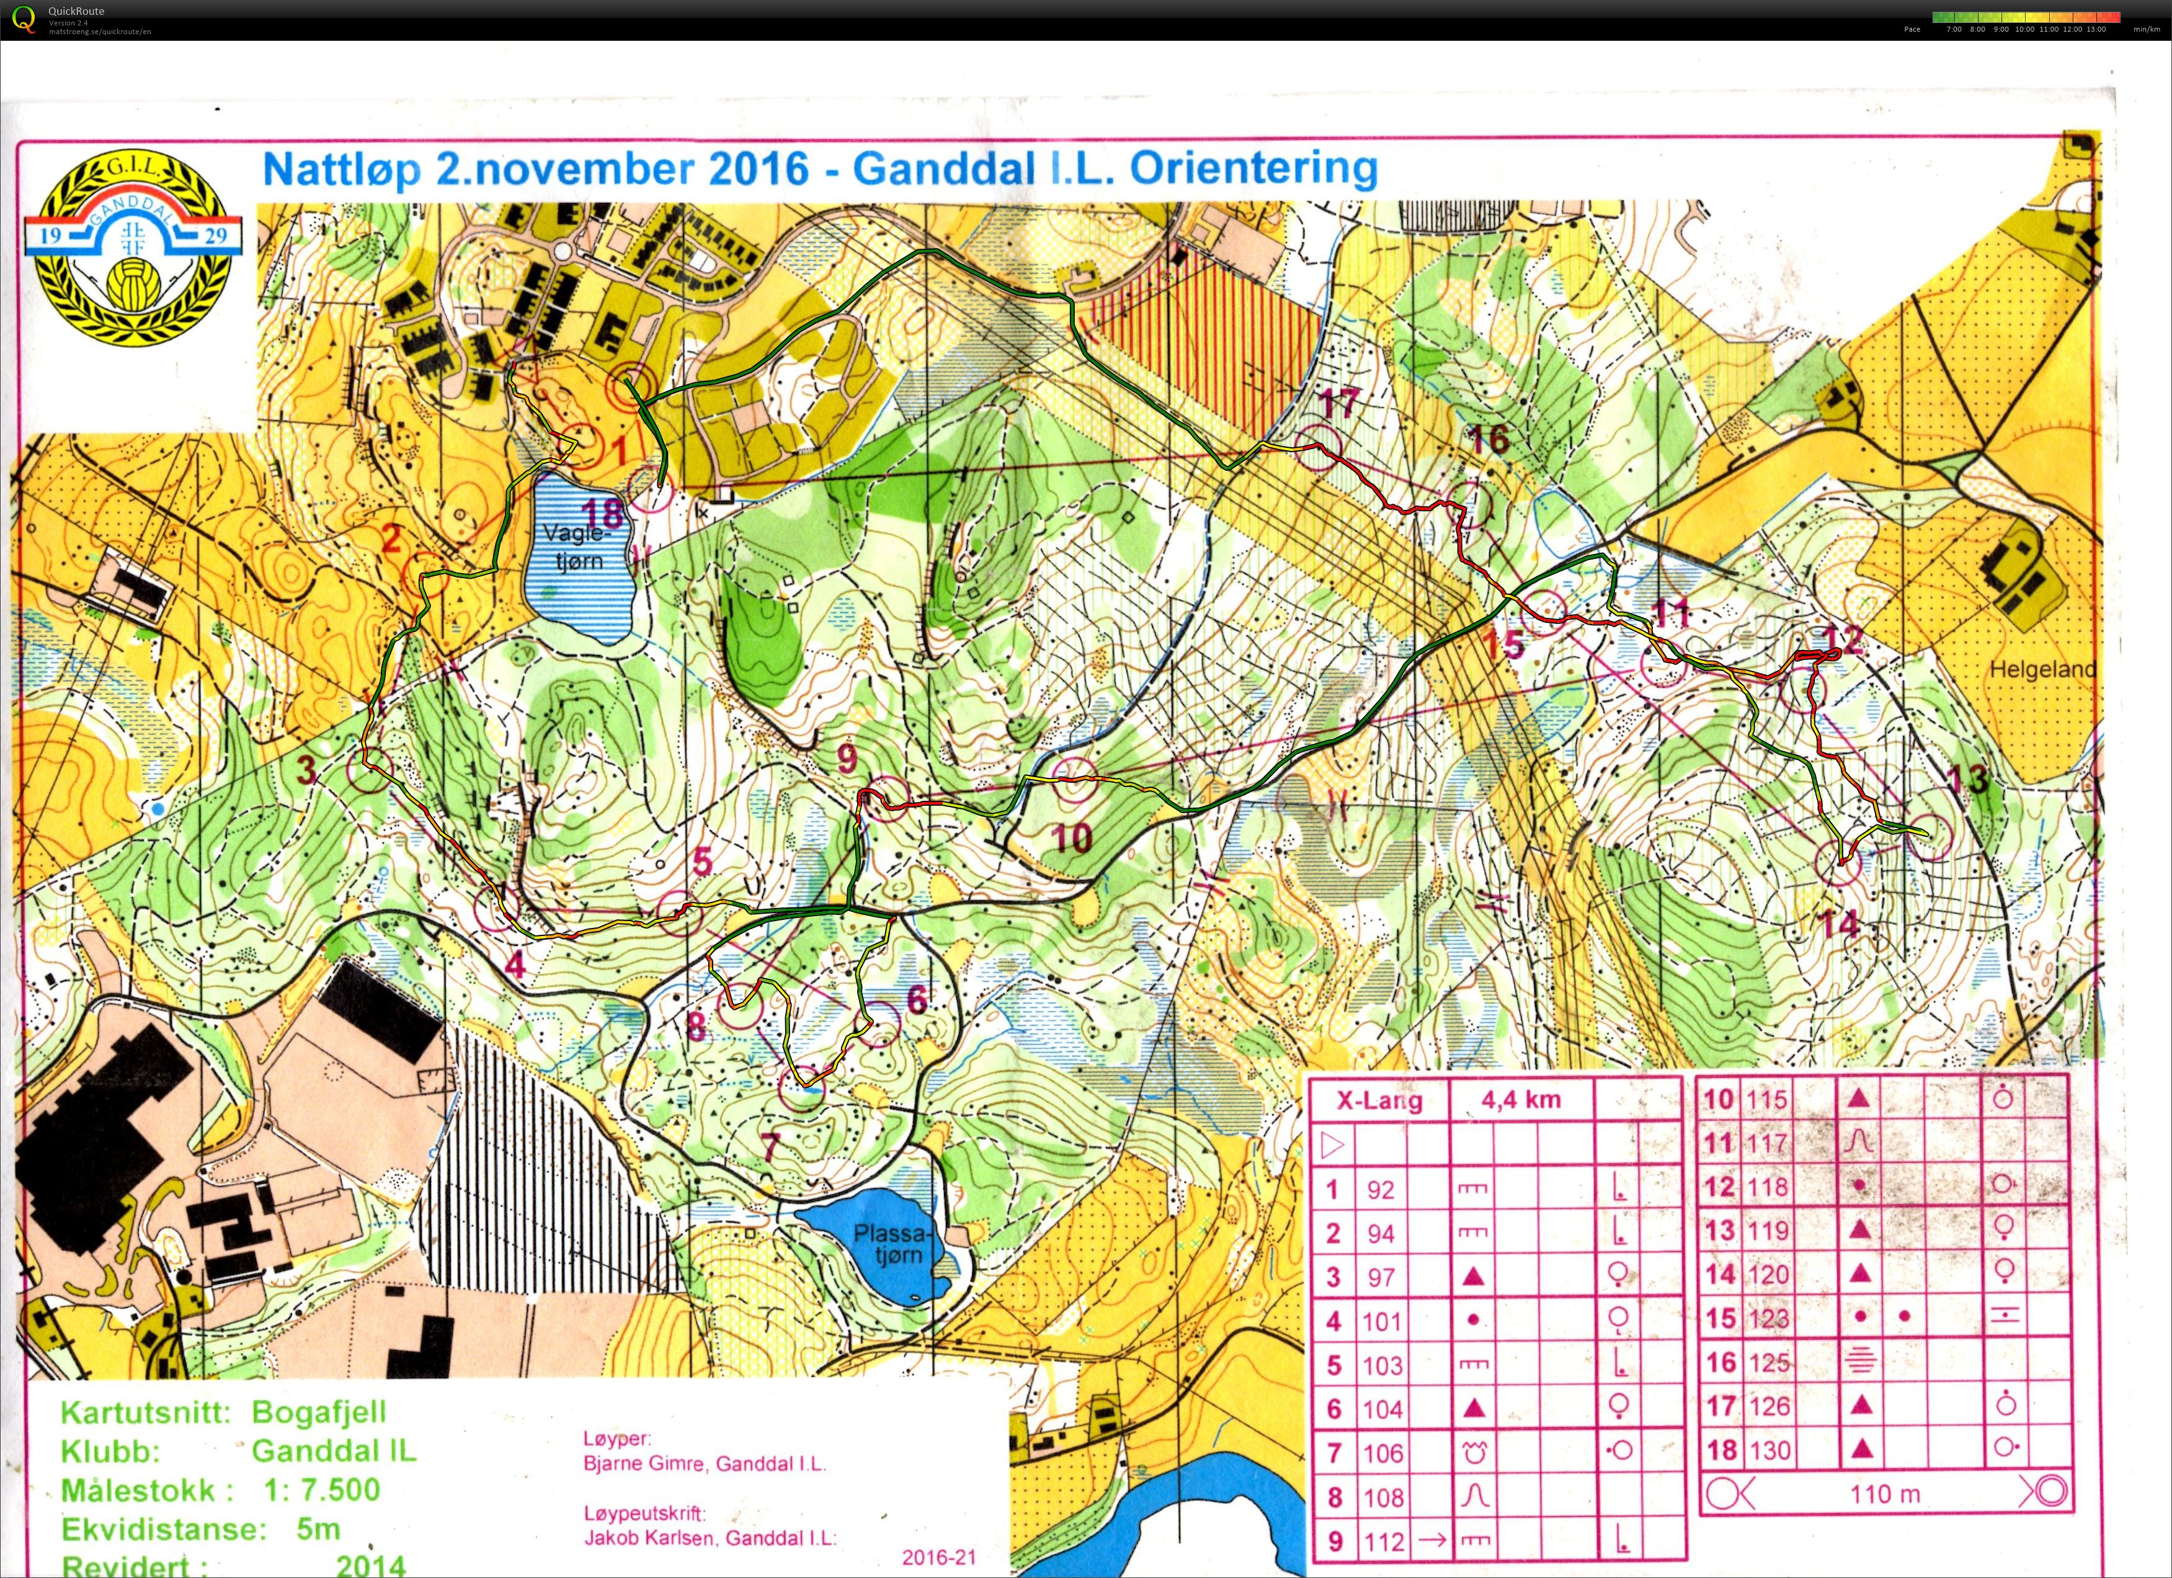The width and height of the screenshot is (2172, 1578).
Task: Click the 7:00 pace tick label
Action: pyautogui.click(x=1954, y=30)
